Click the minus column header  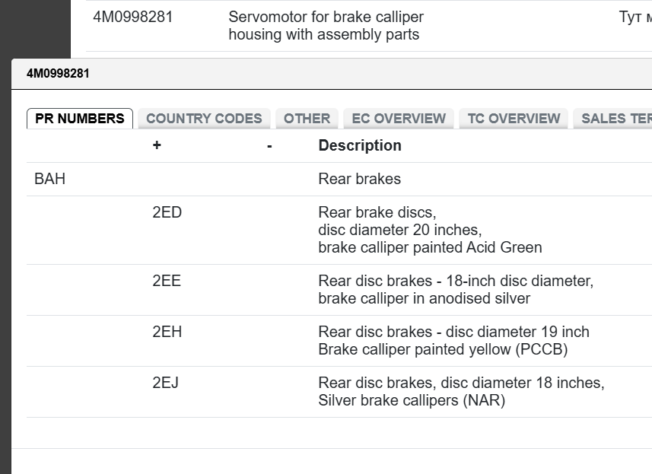point(269,145)
